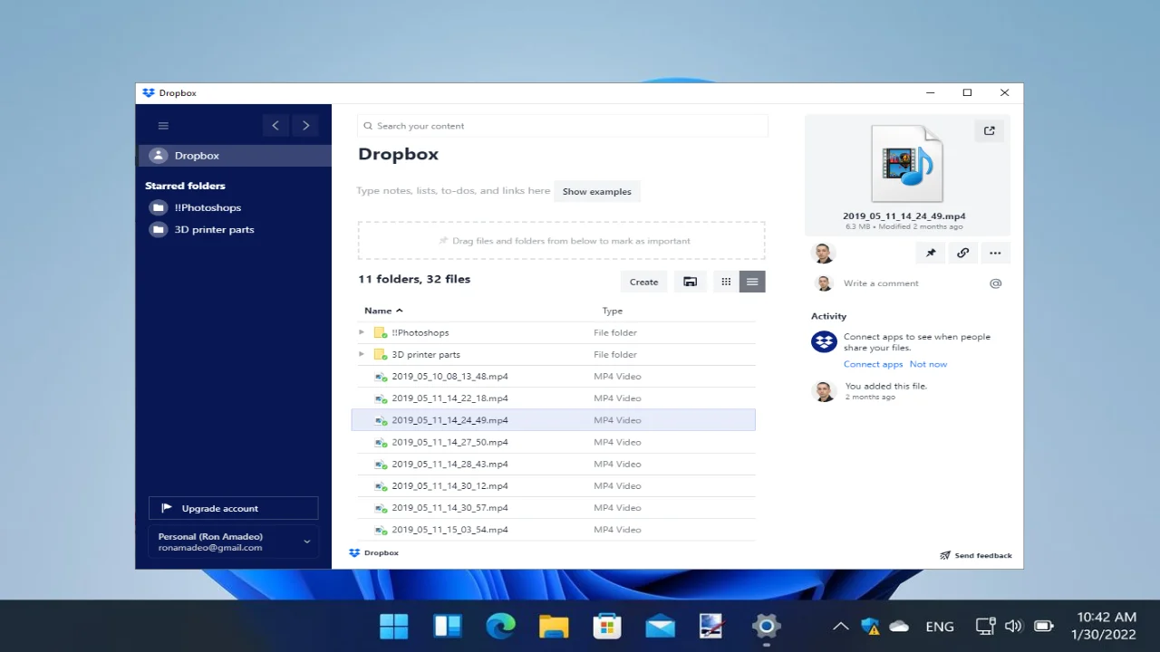Expand the !!Photoshops folder row arrow
The image size is (1160, 652).
(362, 332)
